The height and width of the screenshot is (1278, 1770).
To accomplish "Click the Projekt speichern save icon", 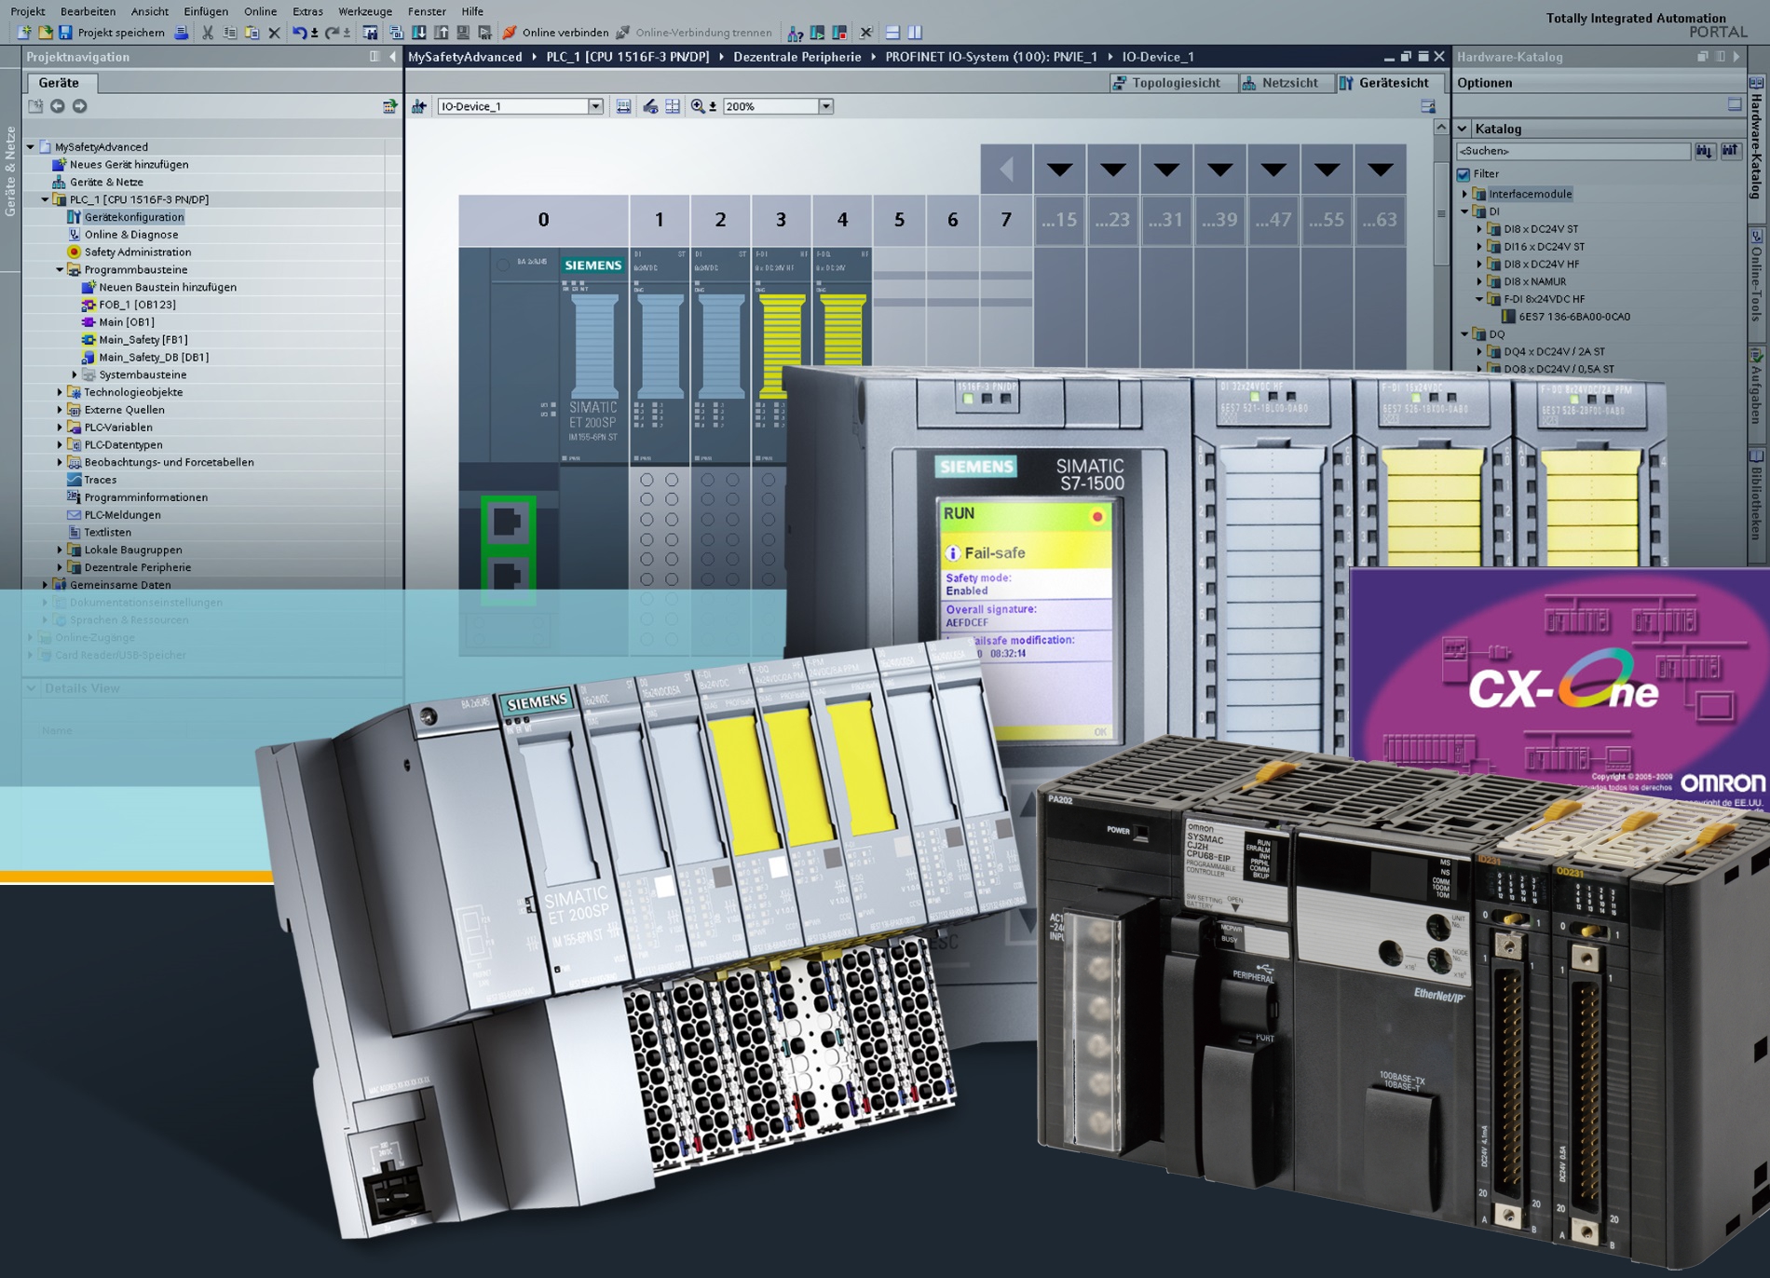I will coord(65,33).
